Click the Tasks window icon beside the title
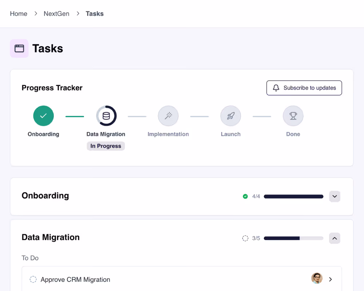The image size is (364, 291). [19, 48]
